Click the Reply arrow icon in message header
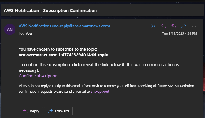The image size is (205, 118). coord(163,26)
